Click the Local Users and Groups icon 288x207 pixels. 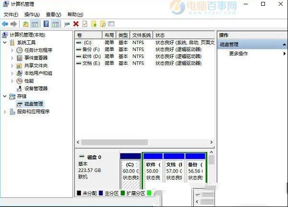point(19,73)
